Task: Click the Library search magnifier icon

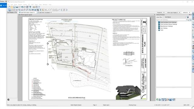Action: (188, 20)
